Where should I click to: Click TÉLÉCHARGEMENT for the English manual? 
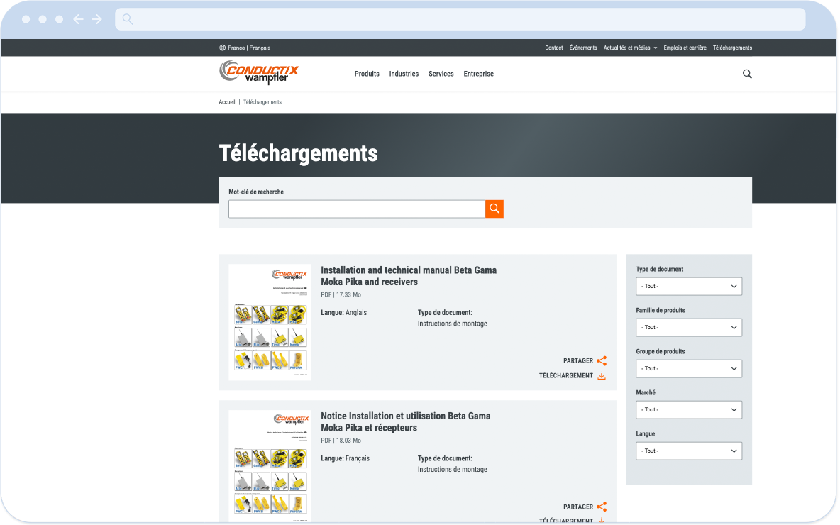(565, 375)
